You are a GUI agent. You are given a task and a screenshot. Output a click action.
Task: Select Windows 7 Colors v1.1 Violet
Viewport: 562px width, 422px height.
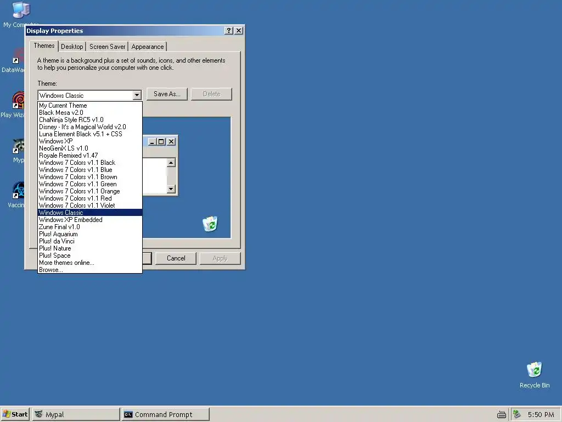coord(90,206)
